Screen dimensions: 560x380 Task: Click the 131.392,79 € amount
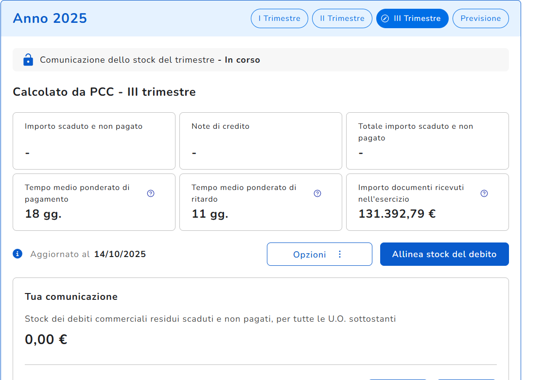(397, 214)
